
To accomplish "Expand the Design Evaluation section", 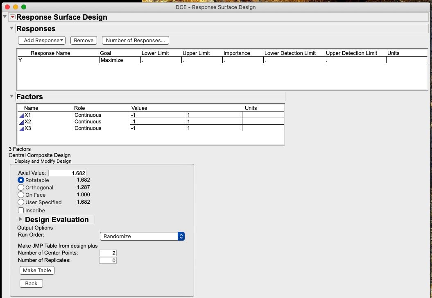I will coord(20,219).
